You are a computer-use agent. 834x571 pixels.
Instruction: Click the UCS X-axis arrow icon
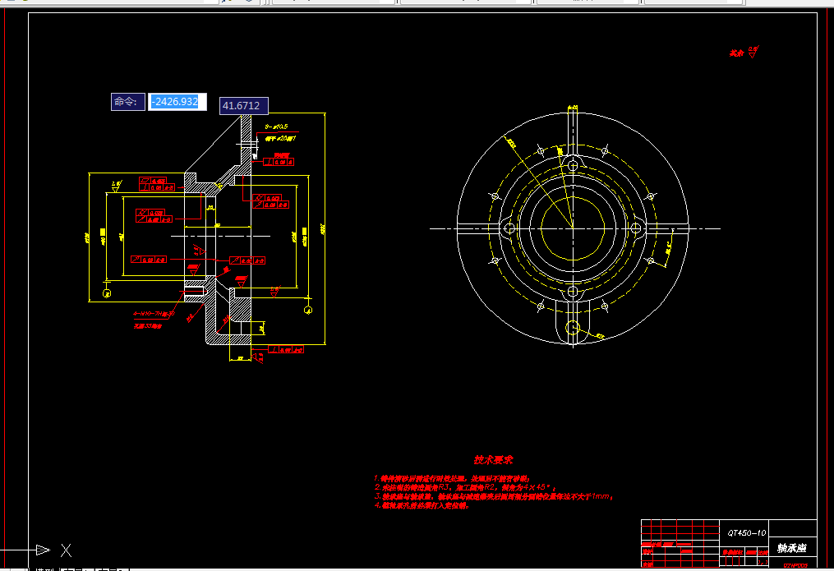43,550
